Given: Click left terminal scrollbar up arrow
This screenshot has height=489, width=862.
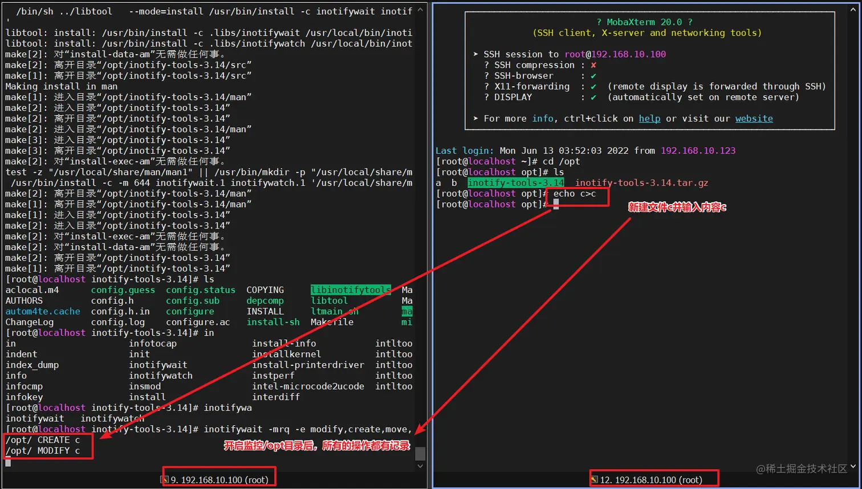Looking at the screenshot, I should coord(420,10).
